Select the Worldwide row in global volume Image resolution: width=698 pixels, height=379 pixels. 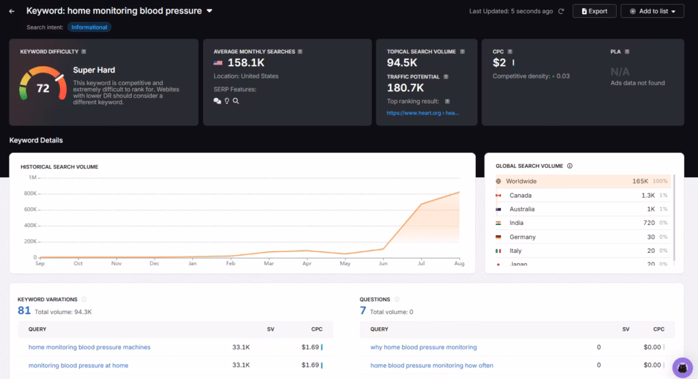[583, 181]
